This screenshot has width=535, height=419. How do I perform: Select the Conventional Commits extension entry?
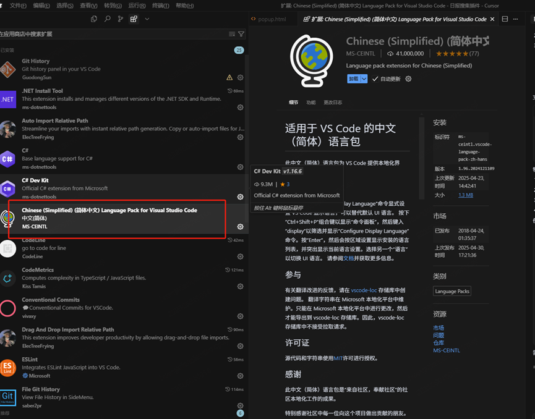(123, 308)
